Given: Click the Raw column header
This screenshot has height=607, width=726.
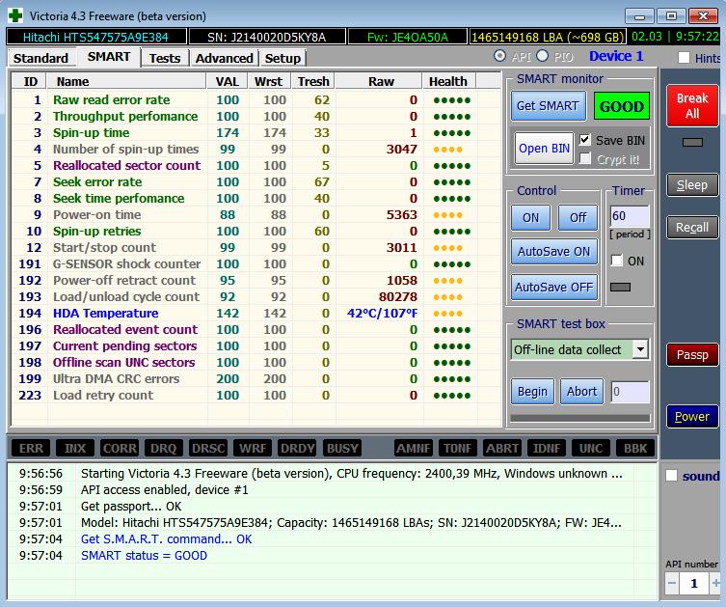Looking at the screenshot, I should (x=379, y=81).
